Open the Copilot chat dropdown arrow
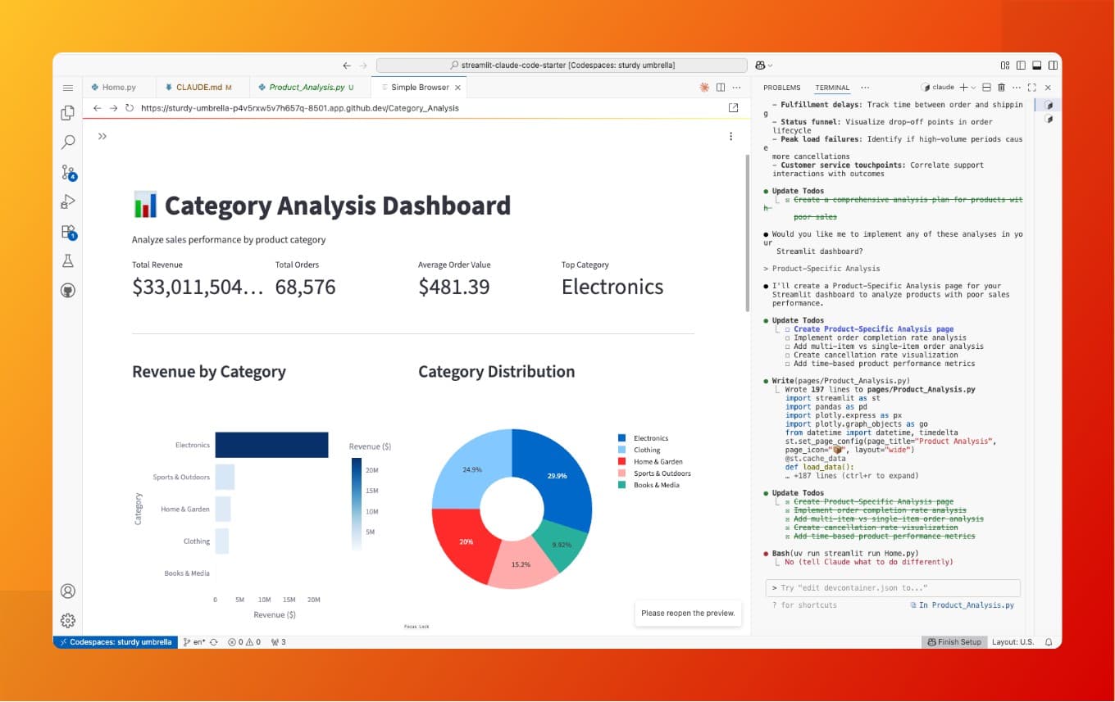 point(771,66)
